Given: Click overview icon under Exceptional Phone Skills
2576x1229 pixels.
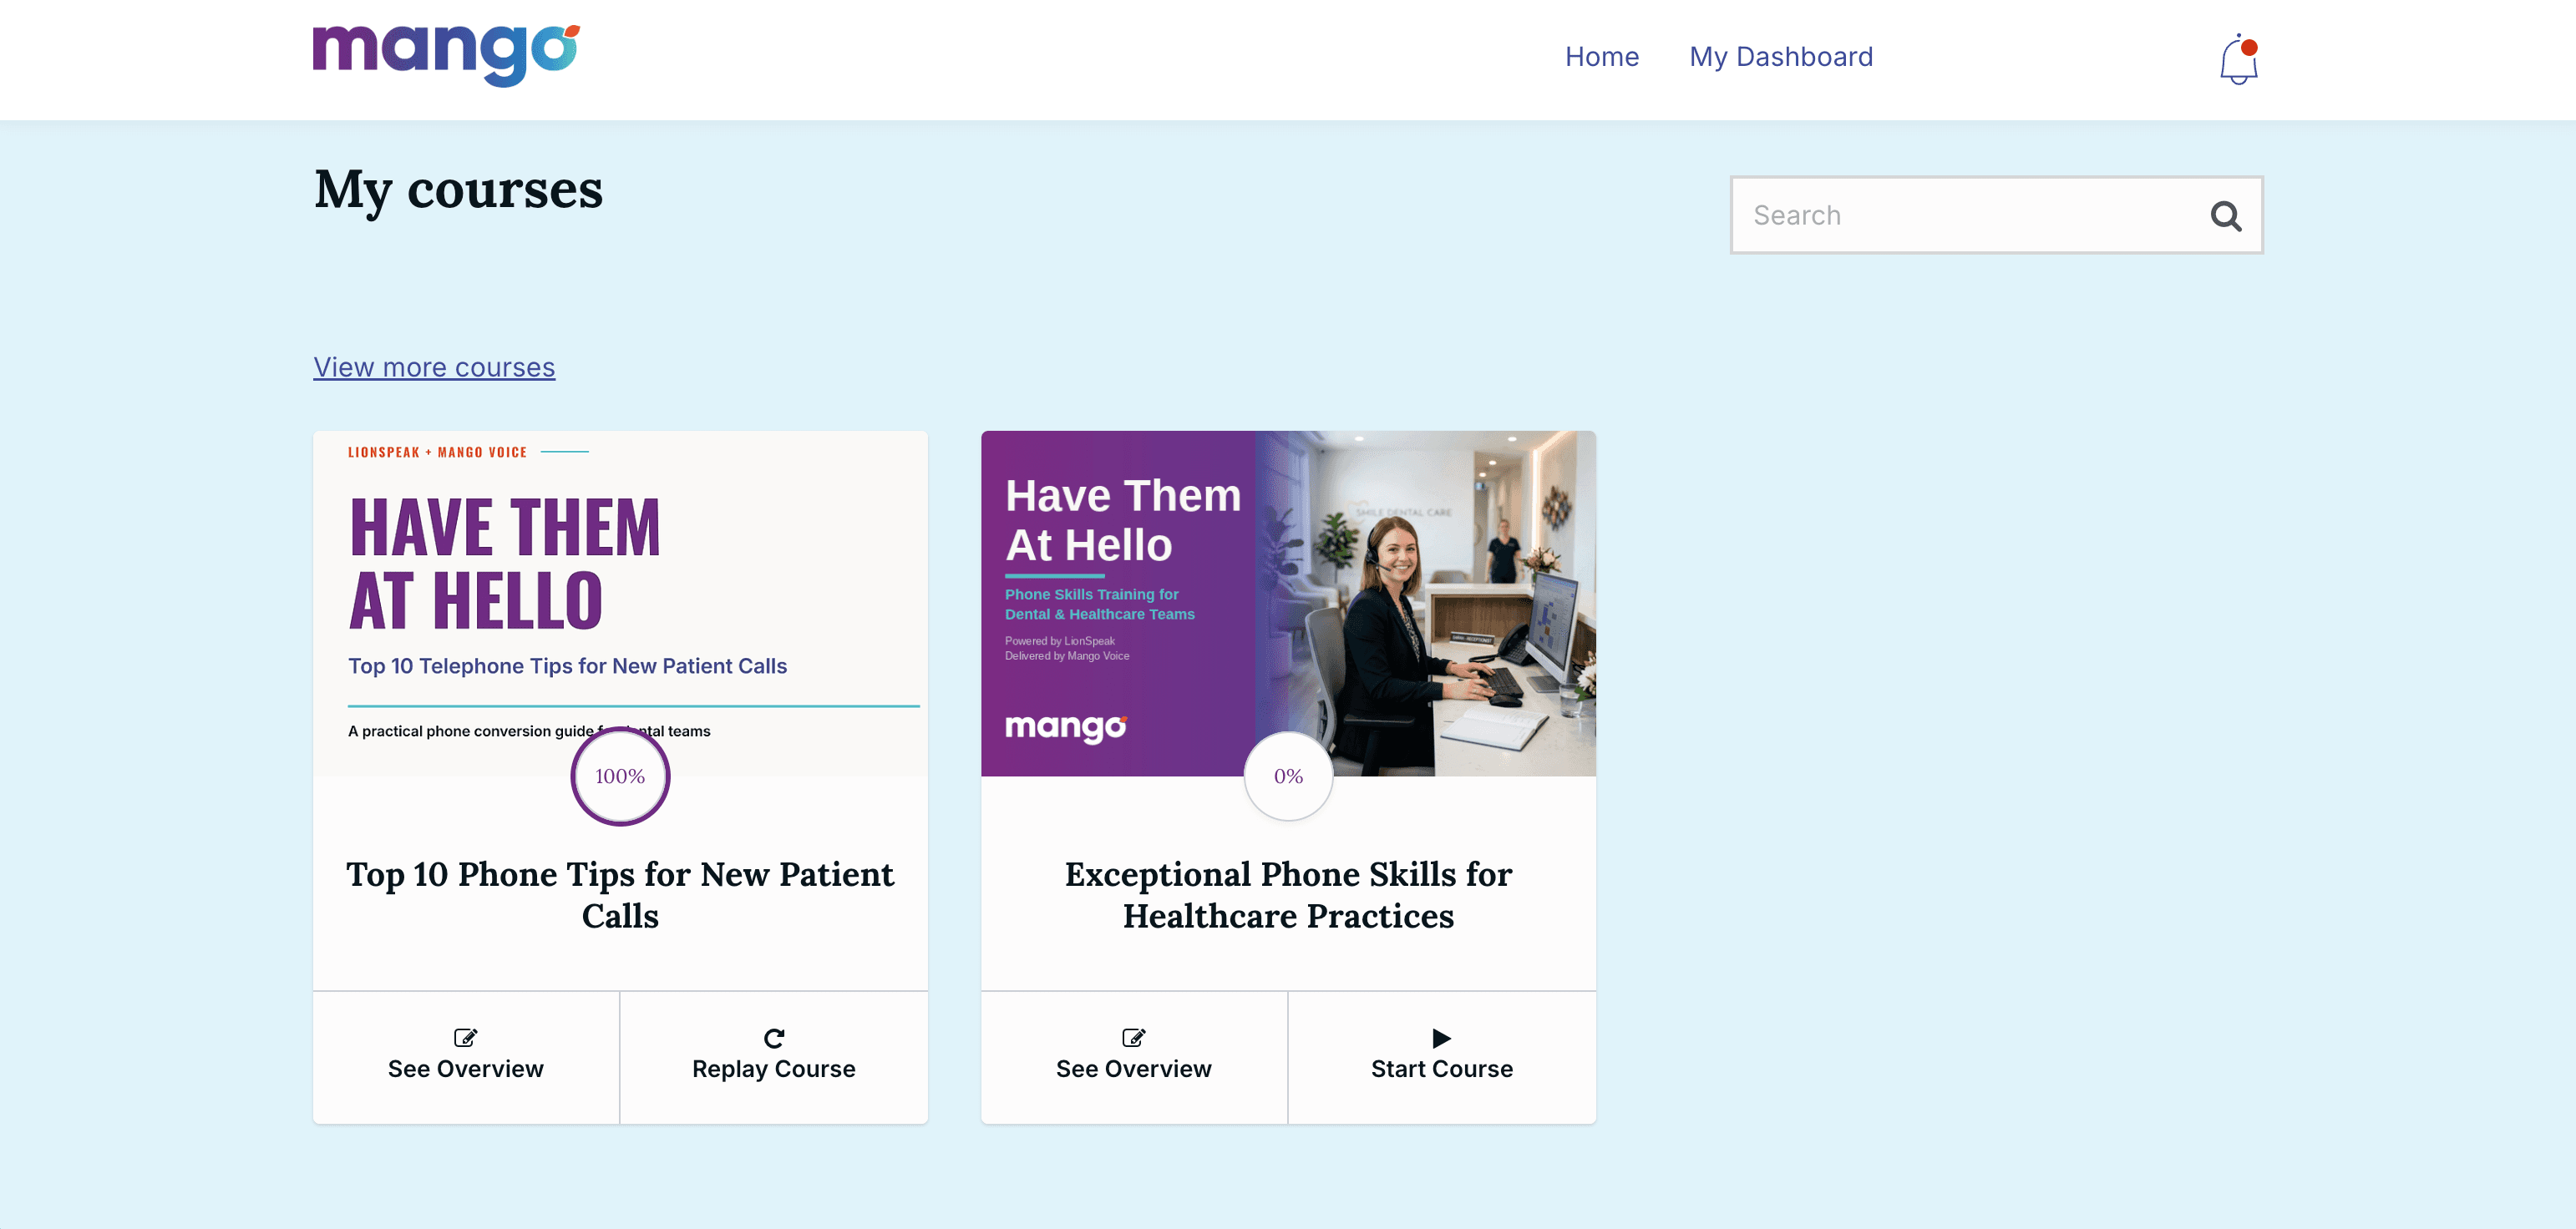Looking at the screenshot, I should 1133,1037.
